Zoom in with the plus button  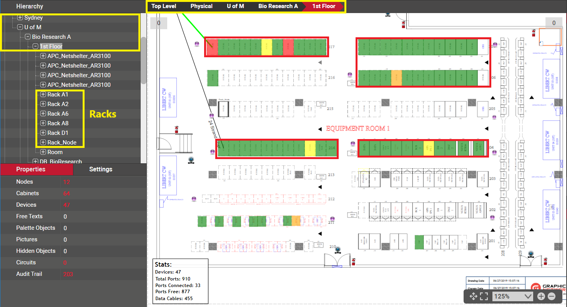click(541, 296)
